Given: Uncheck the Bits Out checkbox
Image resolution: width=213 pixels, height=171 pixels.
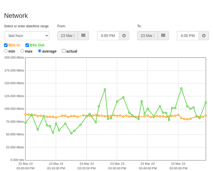Looking at the screenshot, I should 27,45.
